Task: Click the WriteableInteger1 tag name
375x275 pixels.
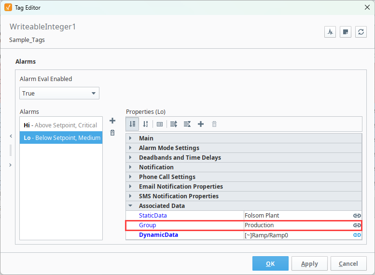Action: 42,27
